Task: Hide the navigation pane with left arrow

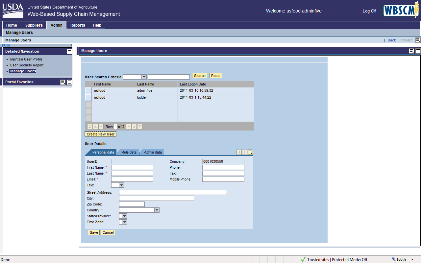Action: pos(71,45)
